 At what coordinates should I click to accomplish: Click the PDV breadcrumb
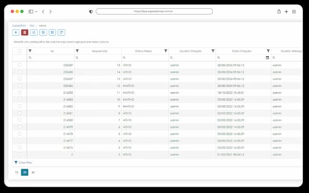click(32, 26)
